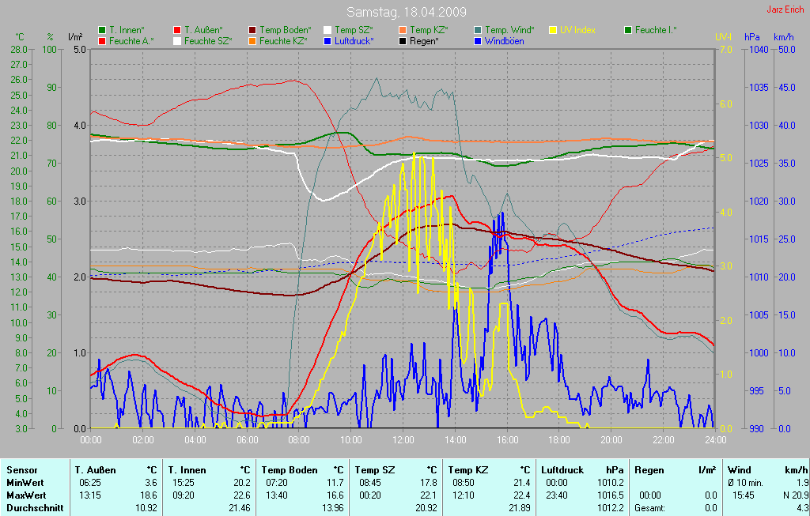The image size is (810, 516).
Task: Click the blue Luftdruck legend swatch
Action: coord(327,40)
